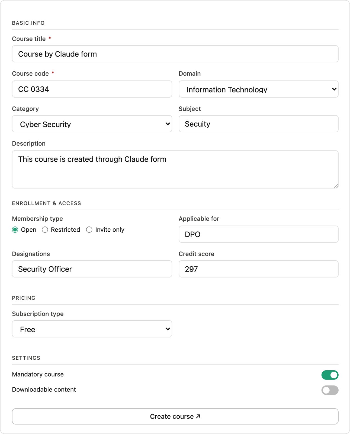Click the Invite only label text
This screenshot has height=434, width=350.
(110, 230)
